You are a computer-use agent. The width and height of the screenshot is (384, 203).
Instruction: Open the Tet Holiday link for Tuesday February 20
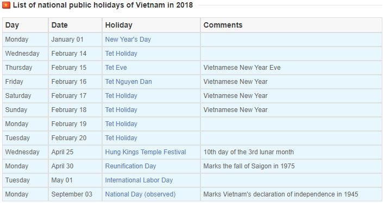[121, 138]
